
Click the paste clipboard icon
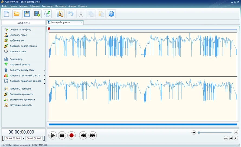pyautogui.click(x=101, y=14)
